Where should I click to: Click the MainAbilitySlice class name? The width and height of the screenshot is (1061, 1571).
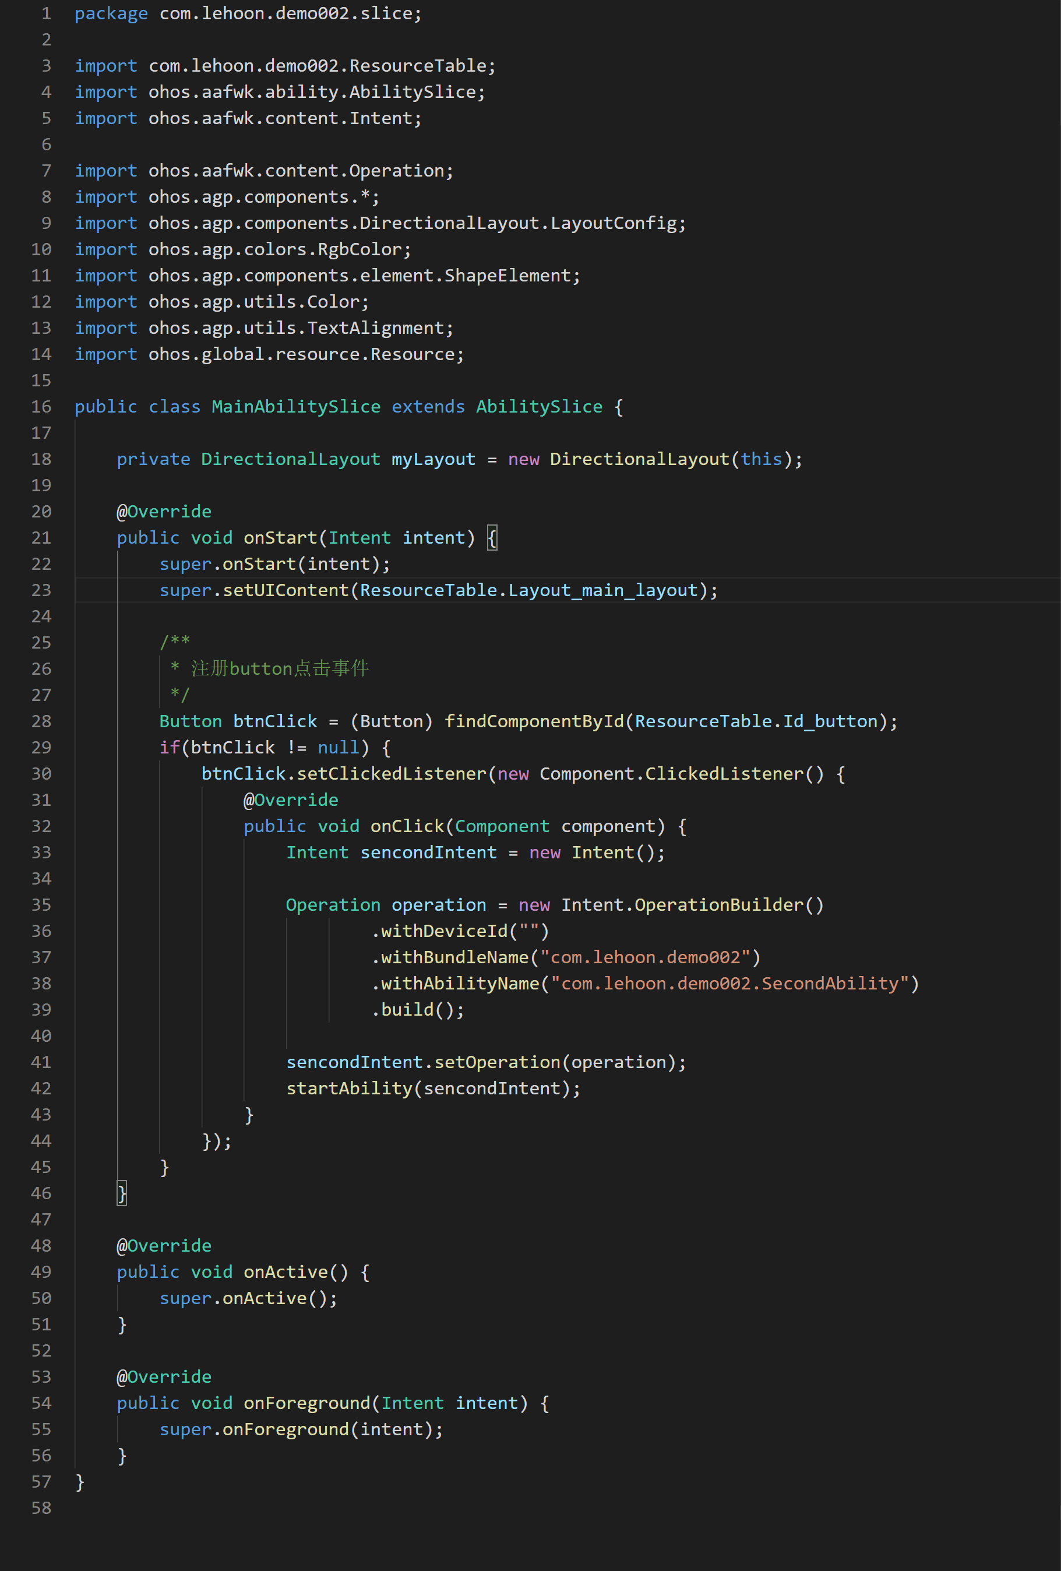tap(296, 407)
